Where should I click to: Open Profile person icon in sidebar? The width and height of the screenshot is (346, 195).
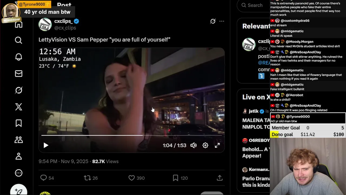(x=18, y=156)
